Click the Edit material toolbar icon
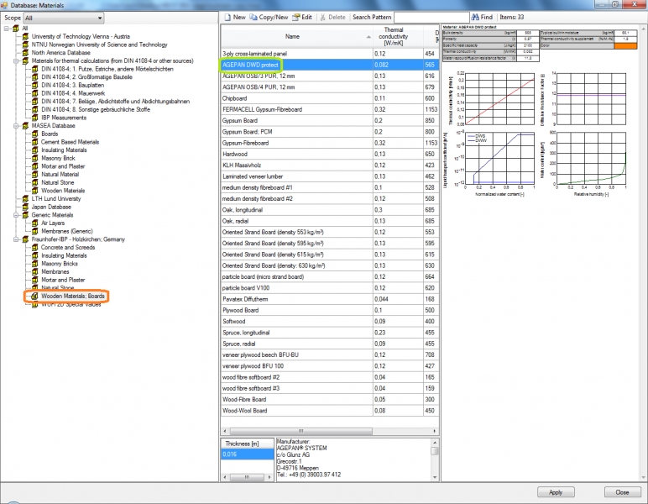Image resolution: width=648 pixels, height=504 pixels. [296, 17]
